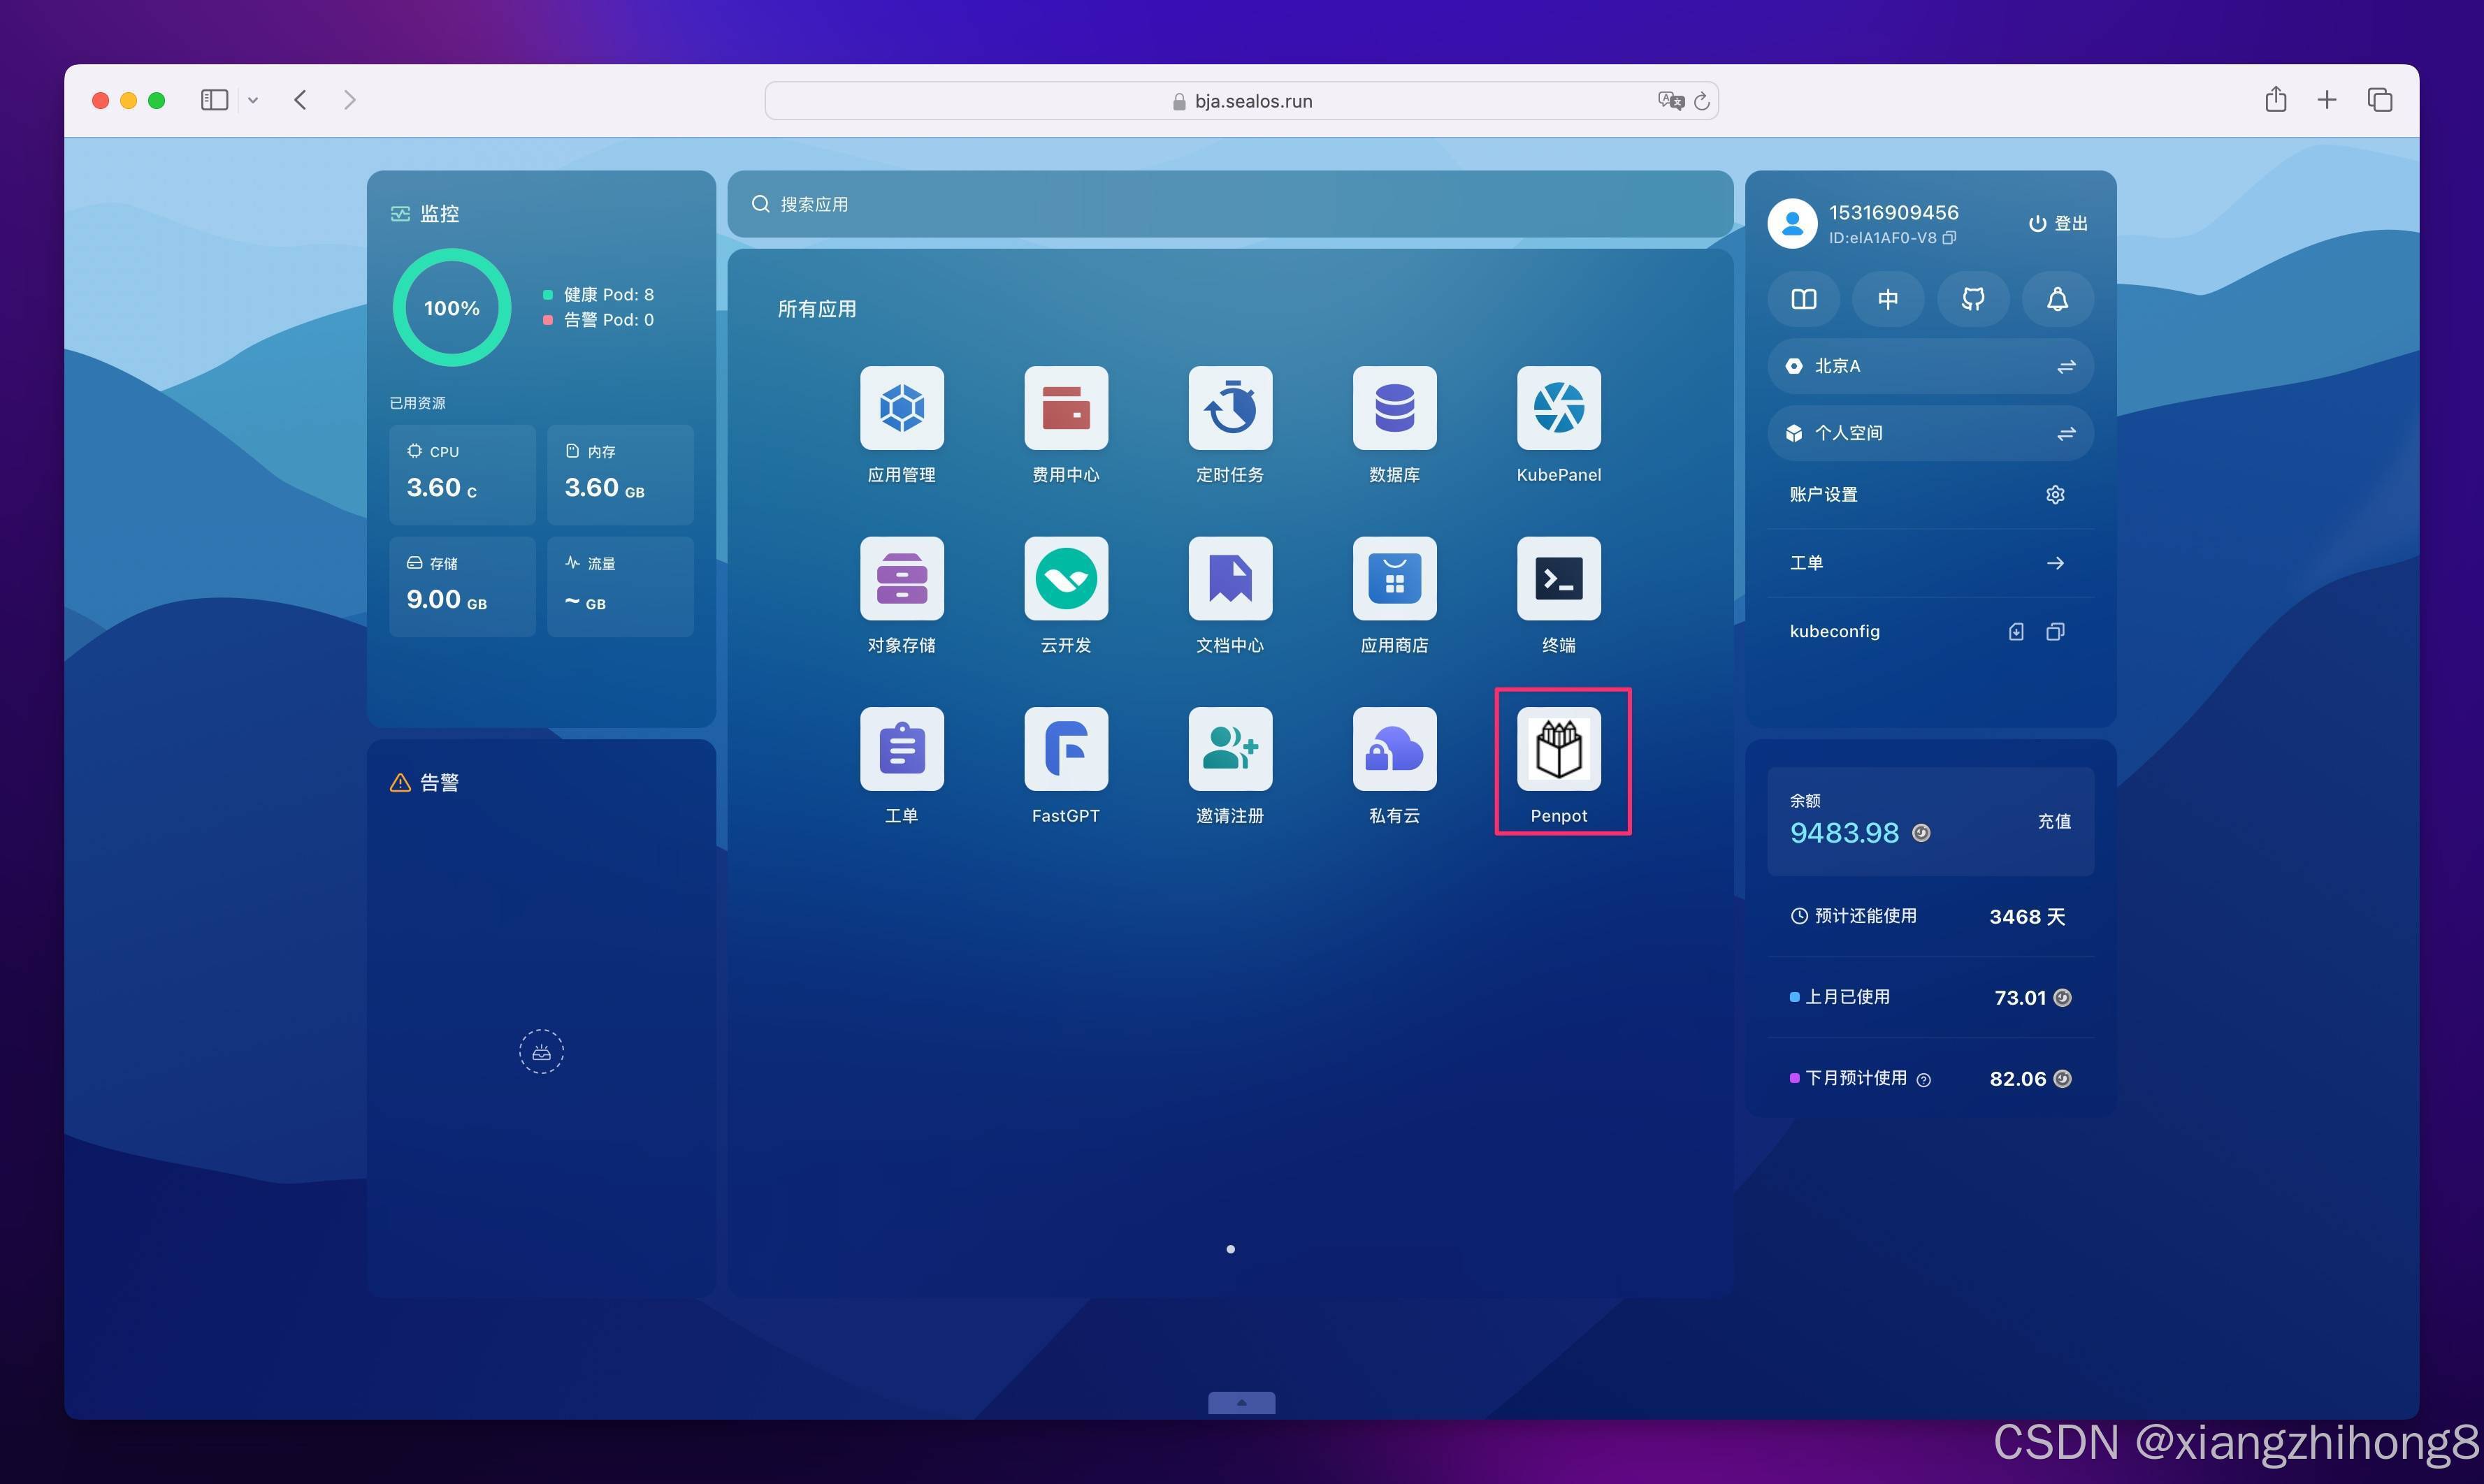This screenshot has height=1484, width=2484.
Task: Reload the page
Action: tap(1702, 101)
